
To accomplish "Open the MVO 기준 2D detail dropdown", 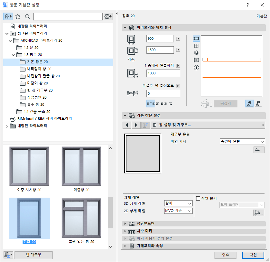I will click(178, 211).
